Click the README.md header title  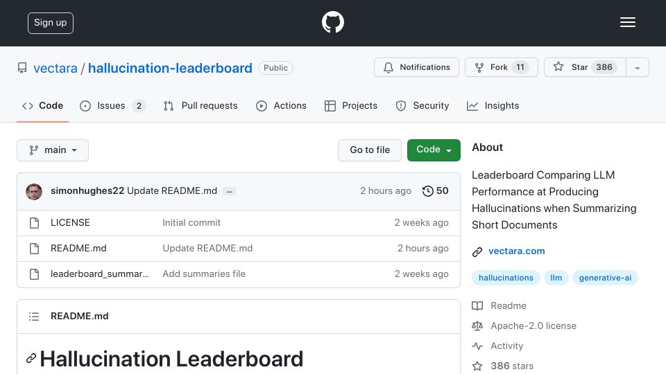point(79,316)
